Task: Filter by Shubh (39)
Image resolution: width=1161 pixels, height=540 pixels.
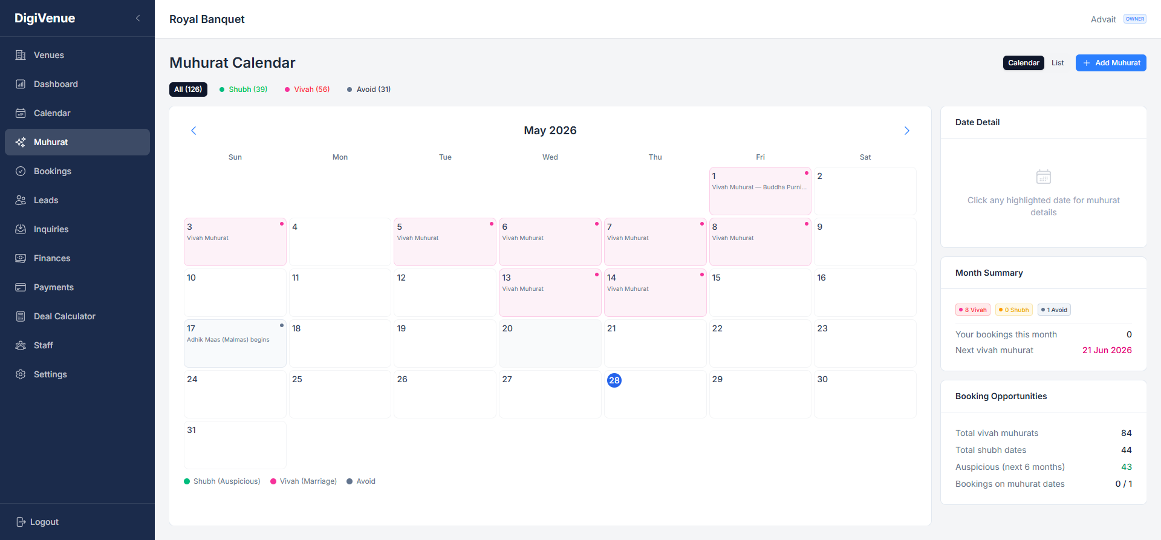Action: click(243, 89)
